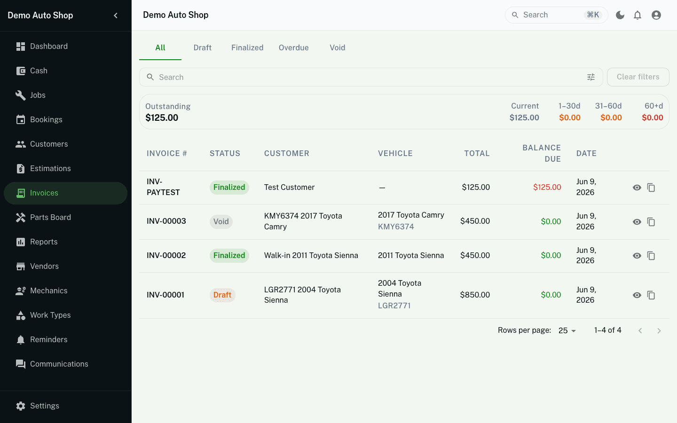Duplicate invoice INV-PAYTEST with copy icon

tap(651, 188)
